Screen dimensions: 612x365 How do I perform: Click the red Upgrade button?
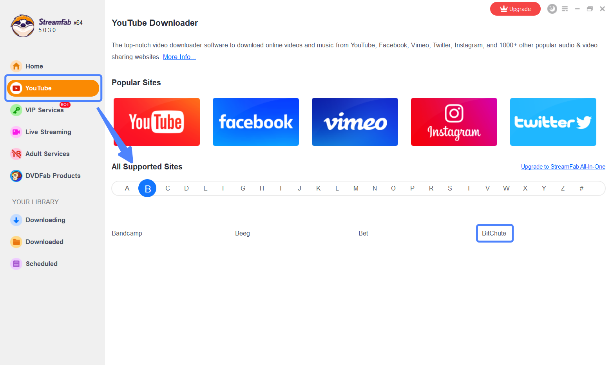515,9
